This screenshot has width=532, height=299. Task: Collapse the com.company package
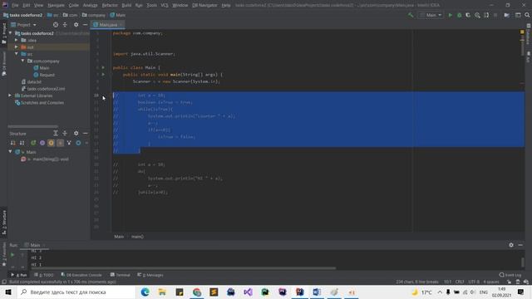(x=23, y=61)
